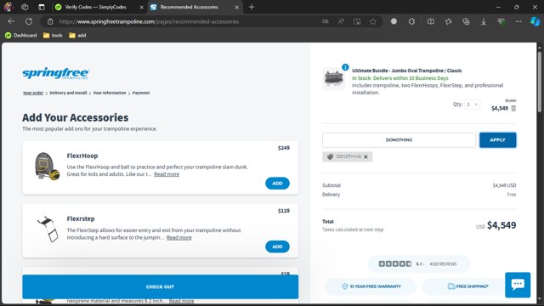Click Payment breadcrumb
The image size is (544, 306).
click(141, 93)
